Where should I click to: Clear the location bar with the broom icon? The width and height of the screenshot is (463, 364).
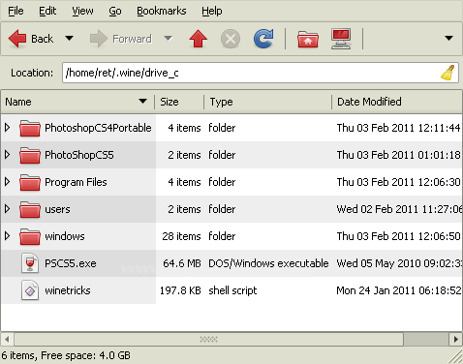coord(448,73)
